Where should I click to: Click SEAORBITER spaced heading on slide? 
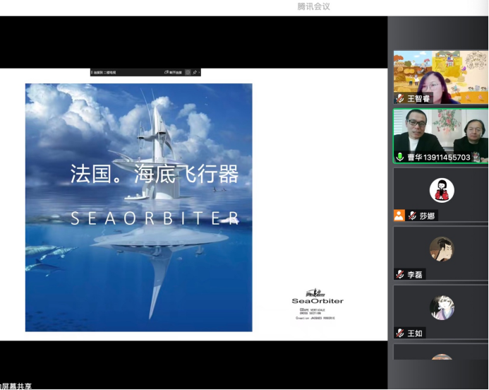(155, 218)
